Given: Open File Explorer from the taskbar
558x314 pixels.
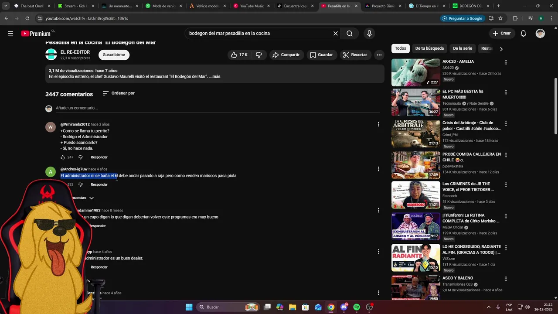Looking at the screenshot, I should (x=293, y=307).
